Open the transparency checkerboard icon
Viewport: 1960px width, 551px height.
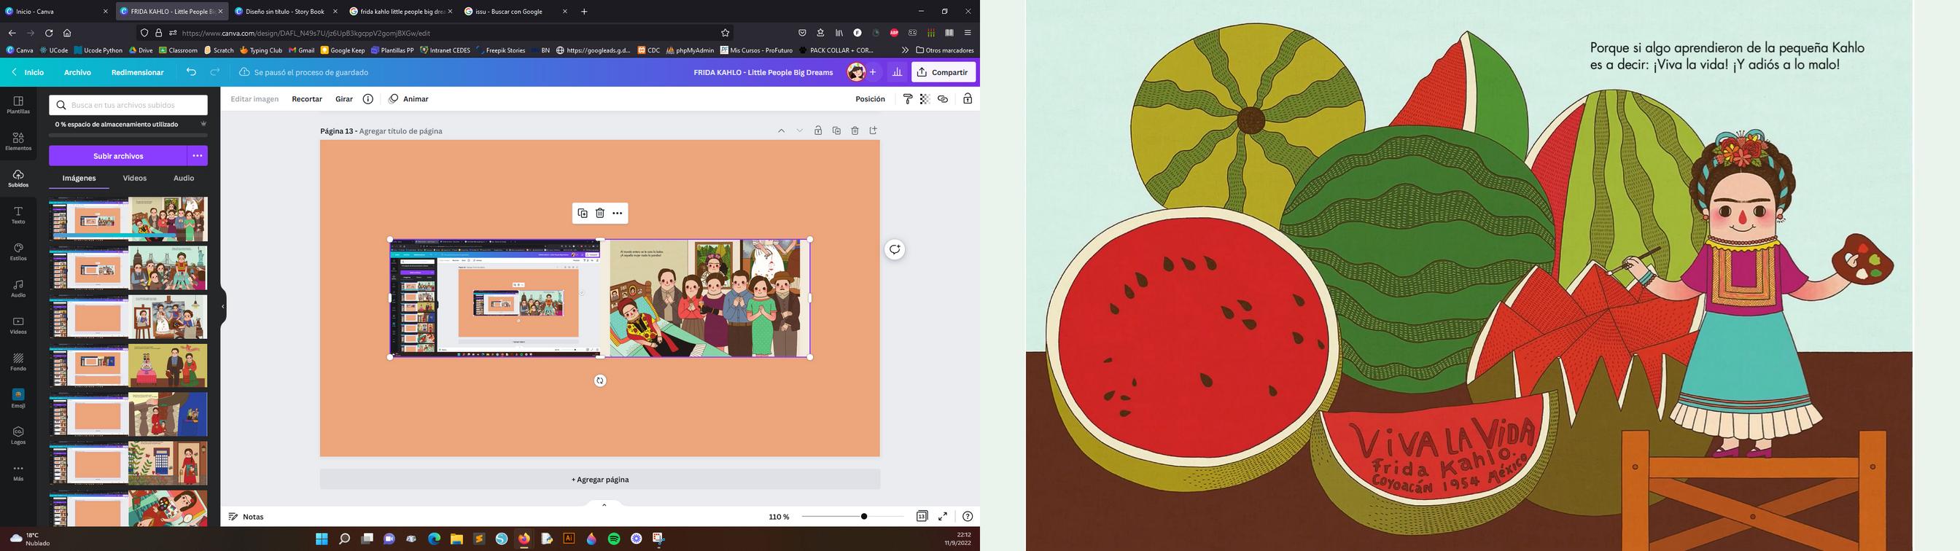pyautogui.click(x=925, y=99)
